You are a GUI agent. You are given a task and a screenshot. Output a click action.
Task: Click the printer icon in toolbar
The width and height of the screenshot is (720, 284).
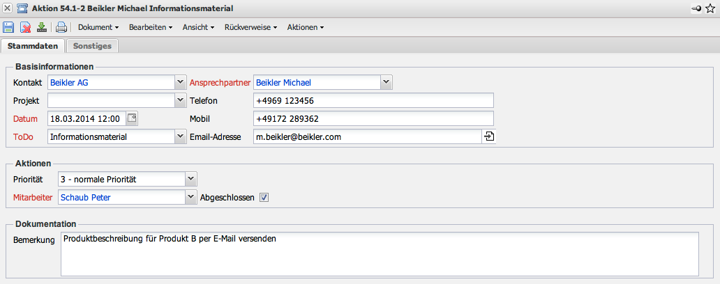click(x=61, y=27)
